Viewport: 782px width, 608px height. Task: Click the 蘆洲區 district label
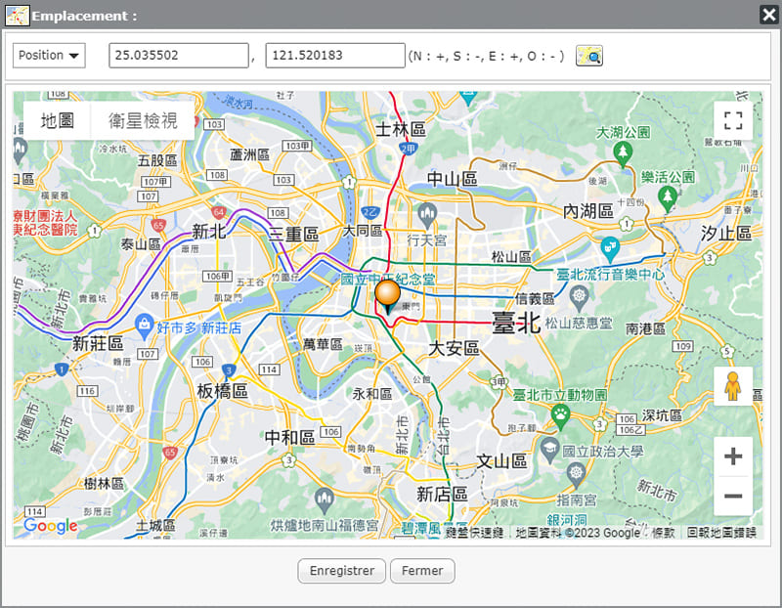(x=250, y=154)
